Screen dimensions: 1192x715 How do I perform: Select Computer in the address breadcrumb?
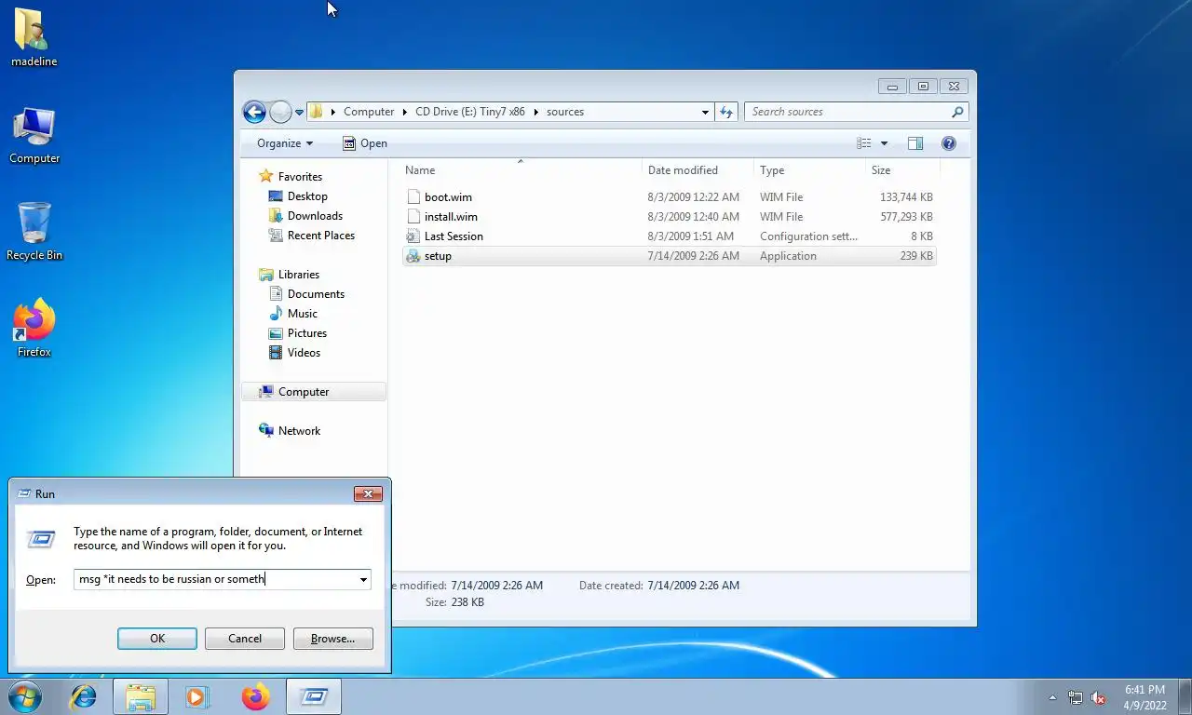pos(369,112)
